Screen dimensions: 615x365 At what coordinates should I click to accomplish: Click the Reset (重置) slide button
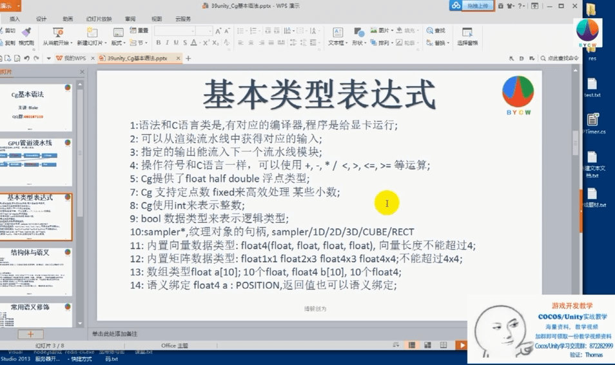tap(139, 30)
